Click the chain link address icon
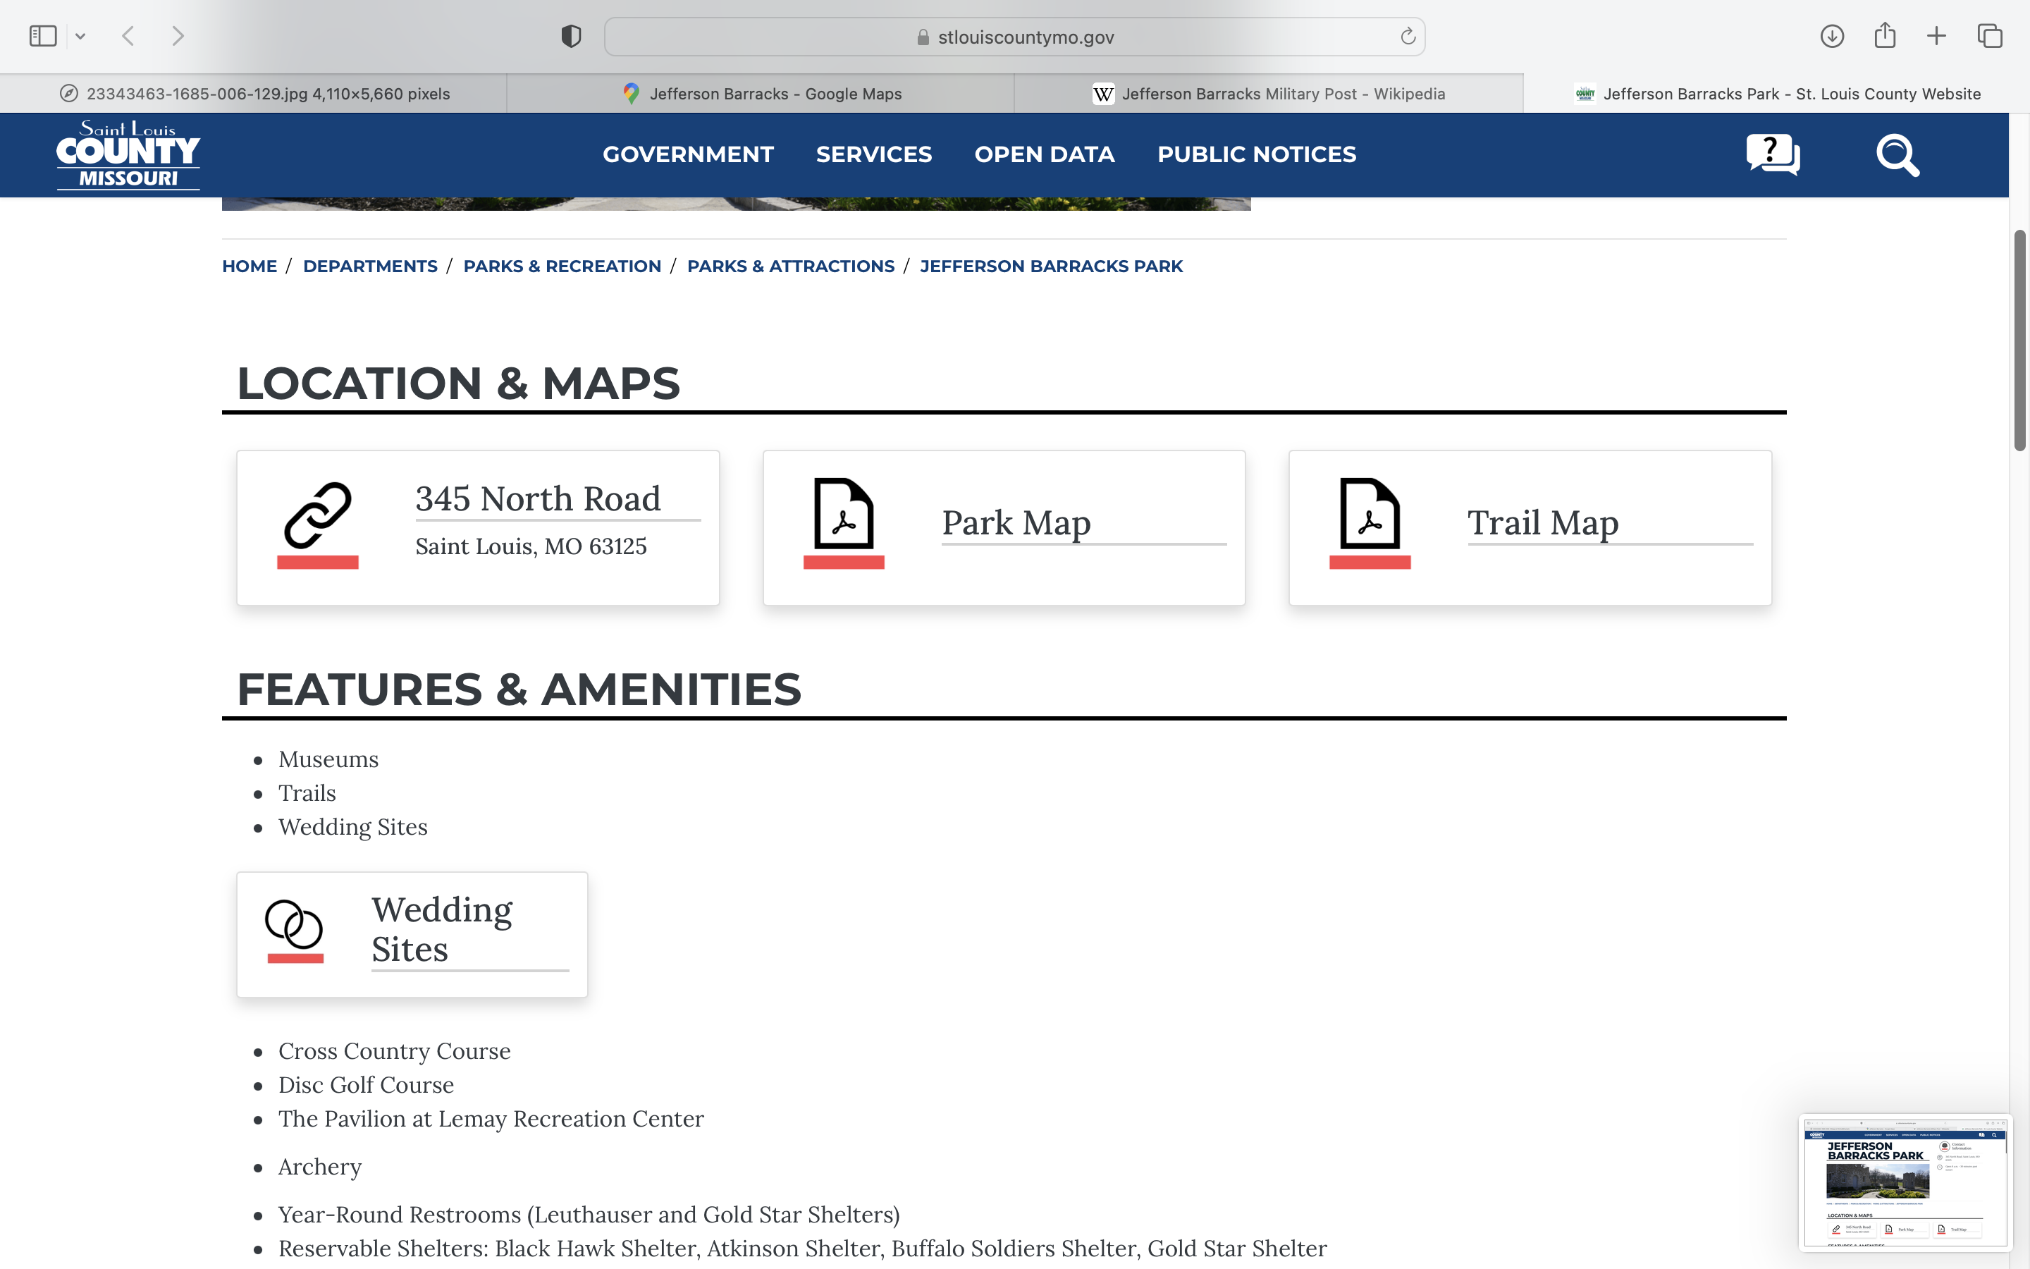This screenshot has width=2030, height=1269. 318,515
